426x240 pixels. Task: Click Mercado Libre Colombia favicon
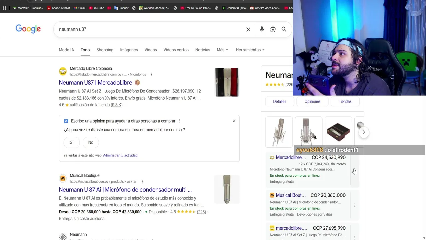tap(63, 71)
